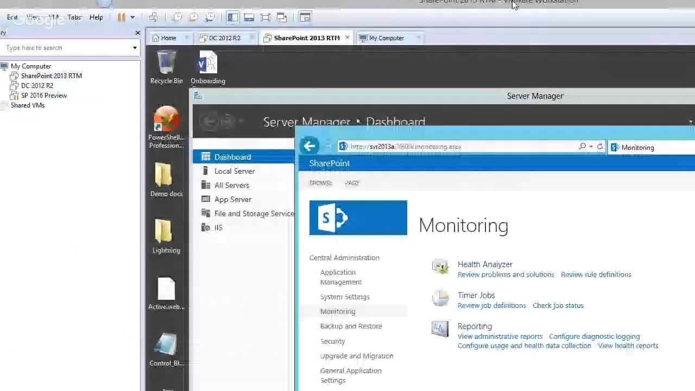
Task: Select Shared VMs in library tree
Action: point(27,105)
